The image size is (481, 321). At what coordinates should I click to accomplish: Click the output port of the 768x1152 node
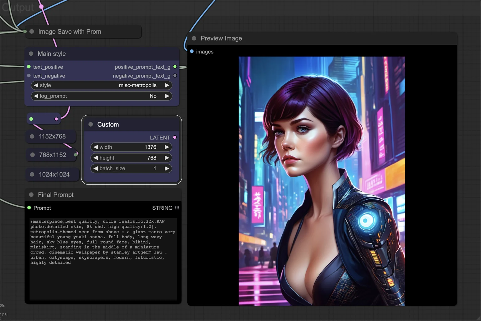tap(76, 155)
